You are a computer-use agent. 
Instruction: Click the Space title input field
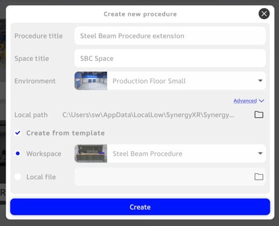170,58
